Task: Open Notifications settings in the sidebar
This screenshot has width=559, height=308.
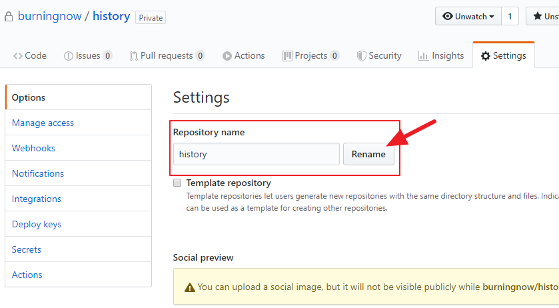Action: point(79,173)
